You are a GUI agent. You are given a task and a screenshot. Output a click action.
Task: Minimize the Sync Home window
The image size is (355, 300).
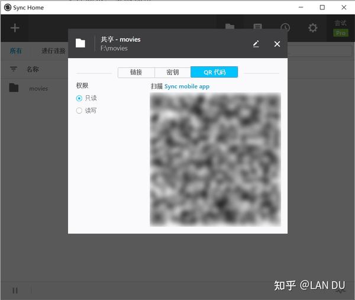(301, 7)
